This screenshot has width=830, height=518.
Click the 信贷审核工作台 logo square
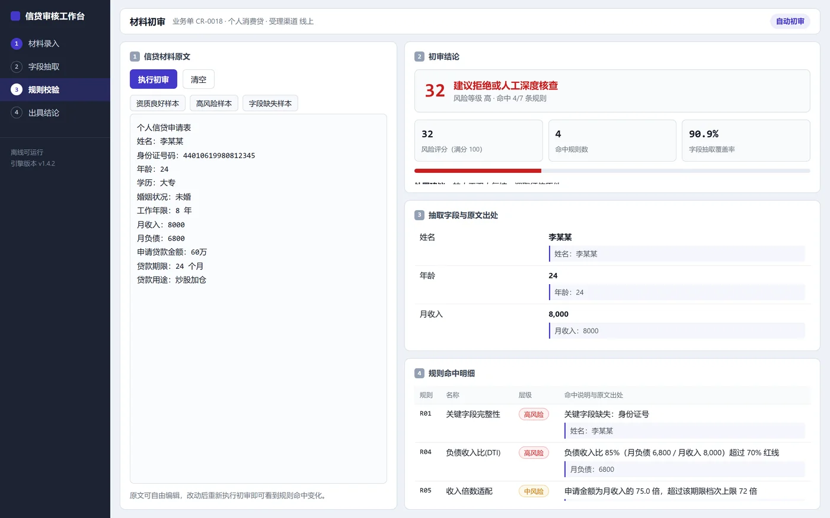click(x=15, y=16)
